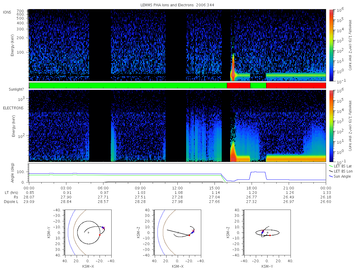Image resolution: width=362 pixels, height=271 pixels.
Task: Click the long green segment in Sunlight bar
Action: [128, 86]
